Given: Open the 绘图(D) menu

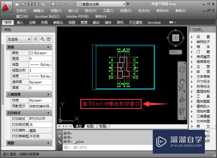Looking at the screenshot, I should [126, 11].
